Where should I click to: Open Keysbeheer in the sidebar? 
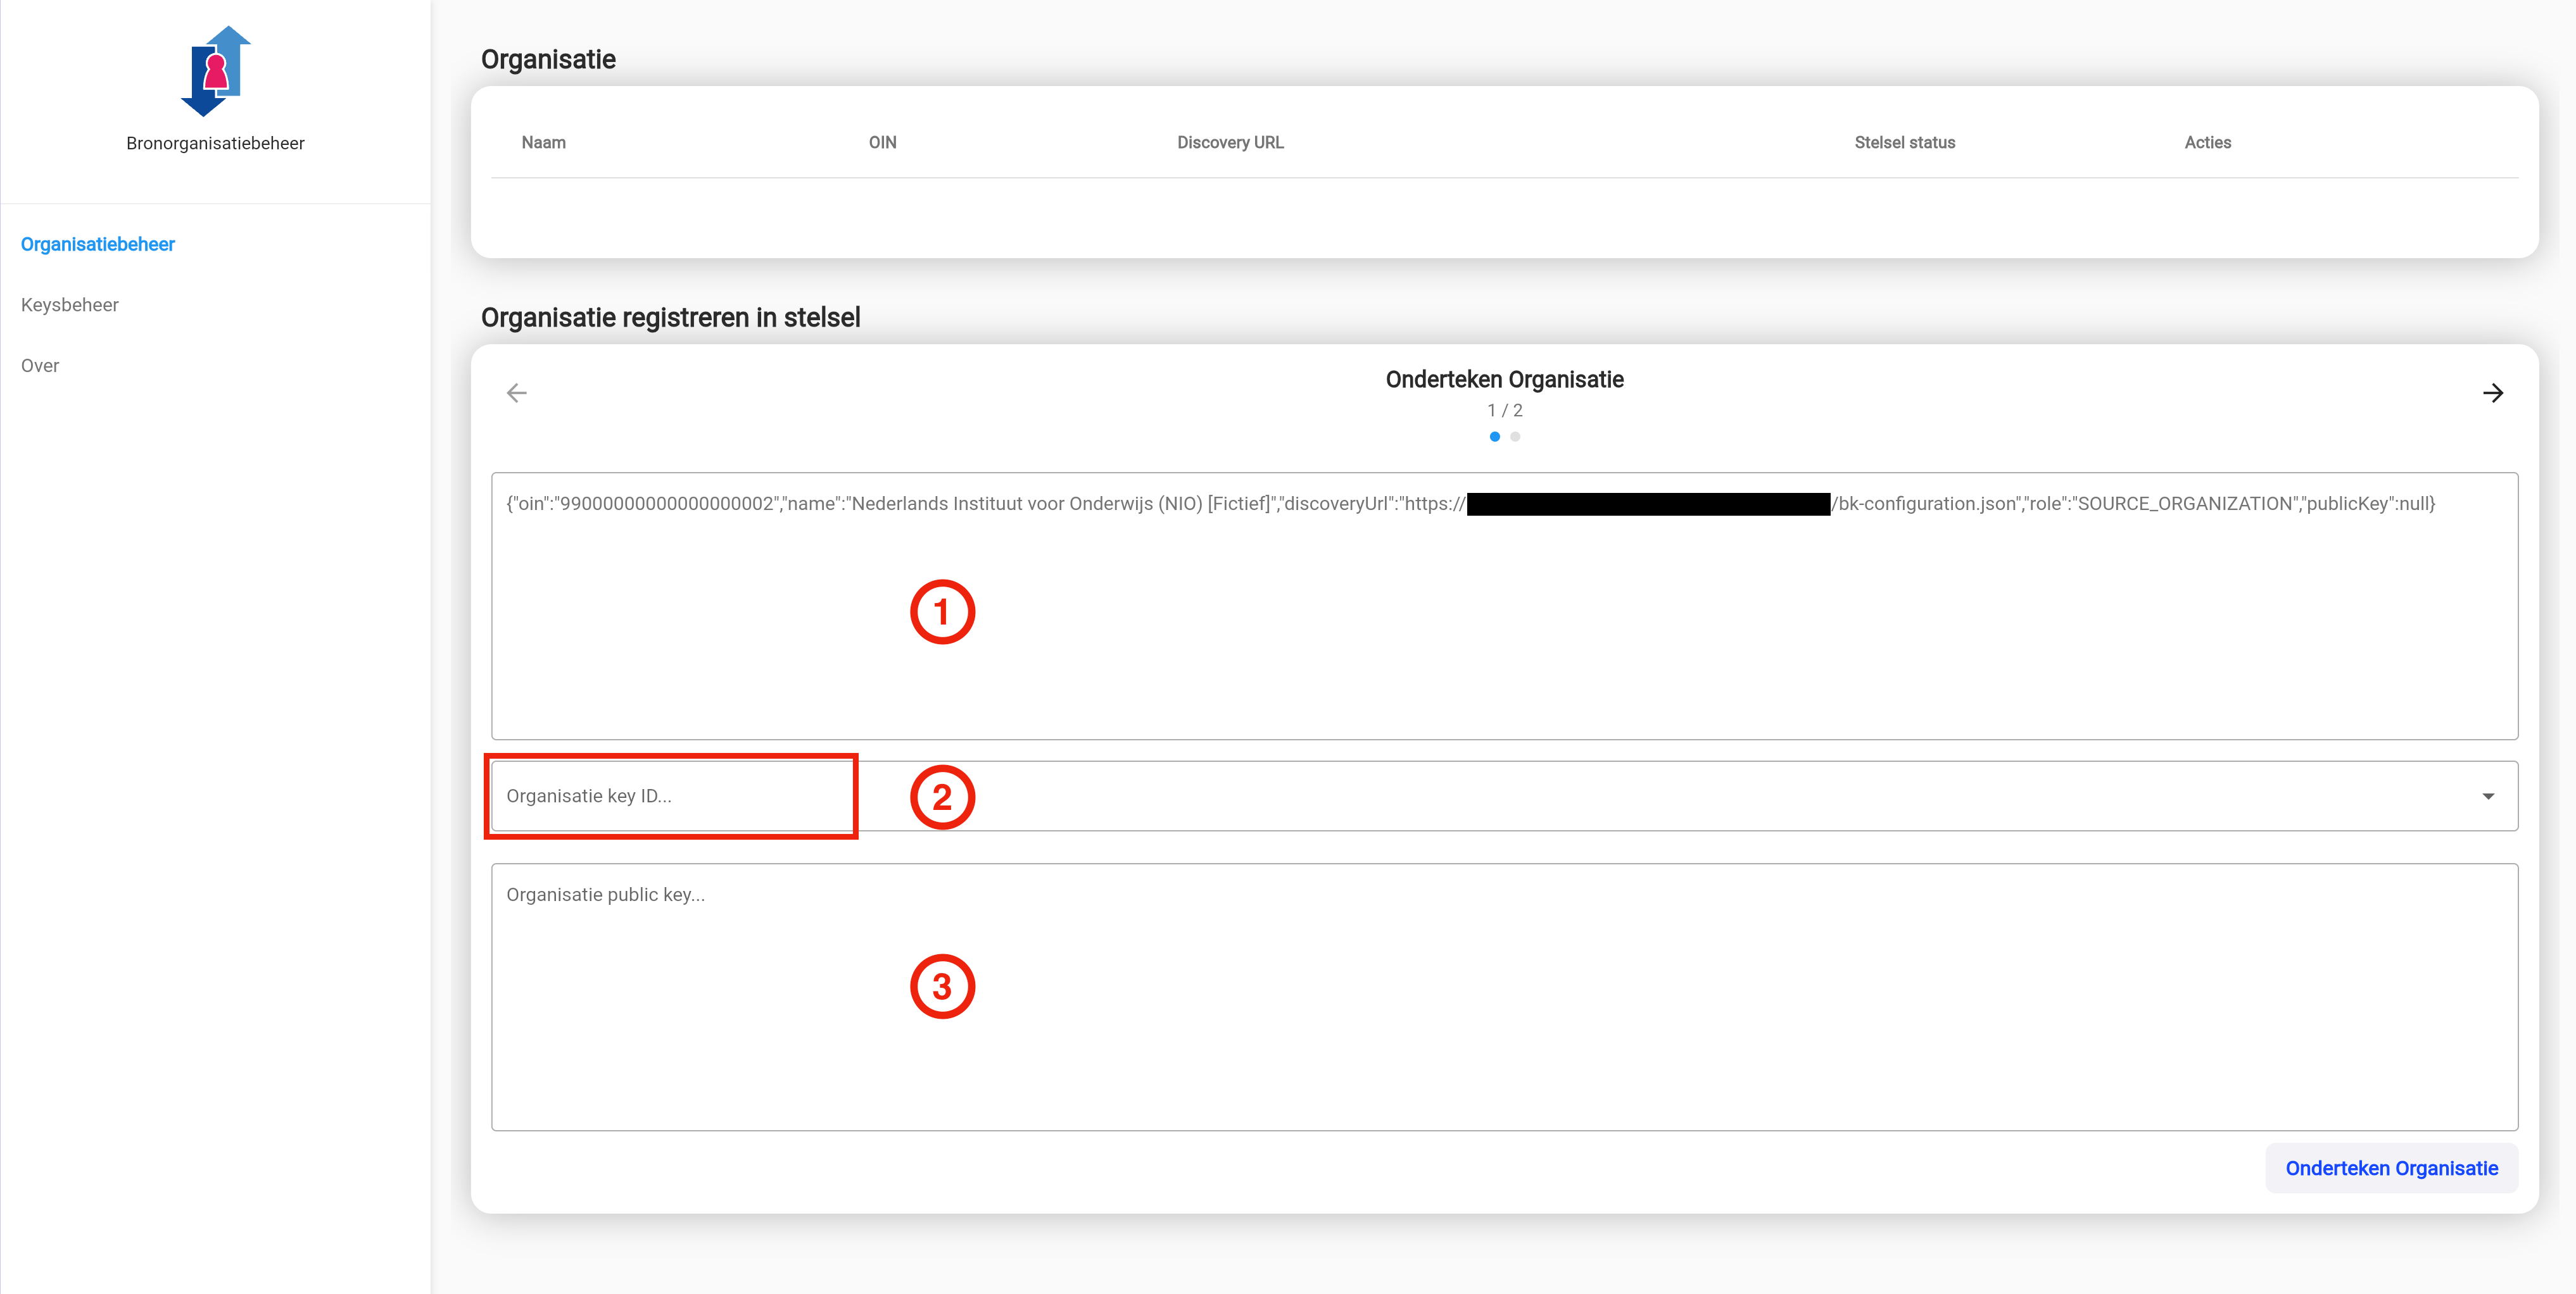tap(70, 305)
